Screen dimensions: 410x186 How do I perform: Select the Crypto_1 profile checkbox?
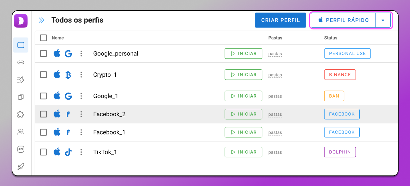(43, 75)
